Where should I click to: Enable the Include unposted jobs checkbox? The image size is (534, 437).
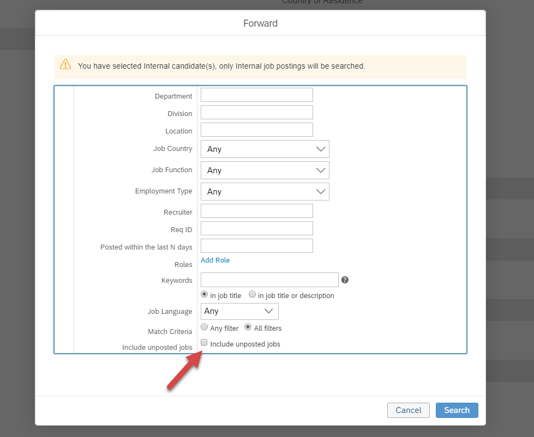[204, 342]
